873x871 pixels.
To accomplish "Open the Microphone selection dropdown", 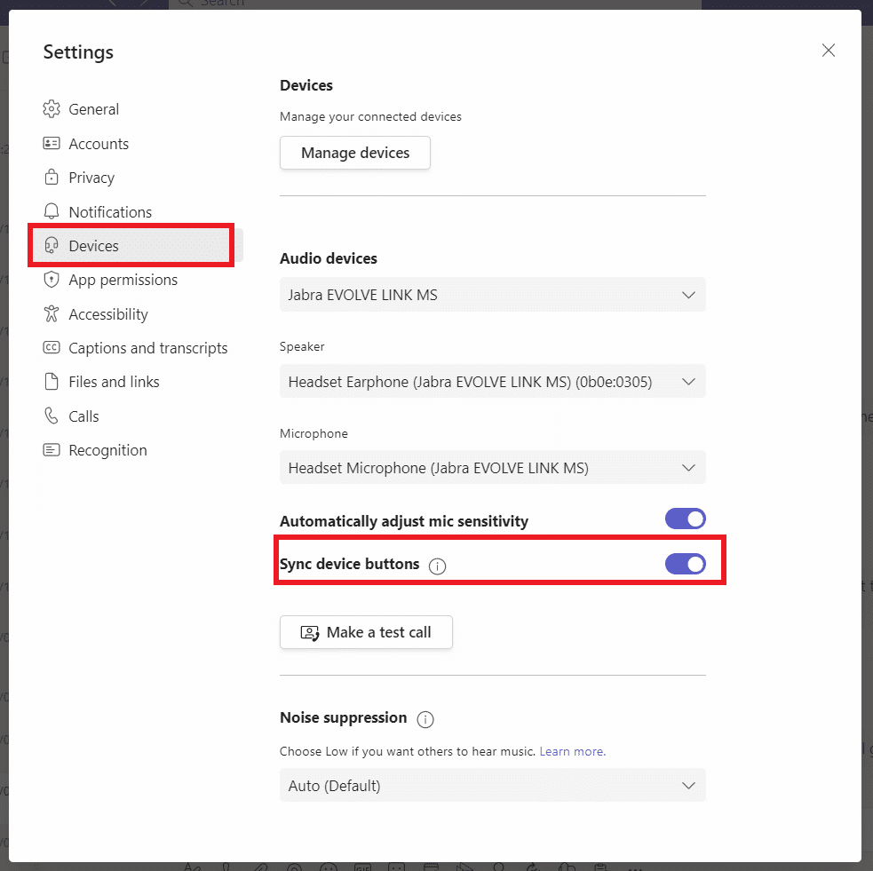I will [492, 468].
